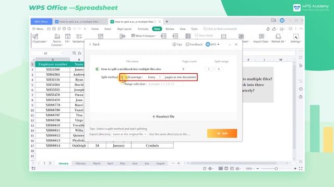Click the Settings ribbon icon

(296, 36)
